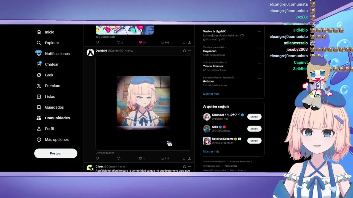Select Comunidades label in sidebar

pyautogui.click(x=57, y=118)
